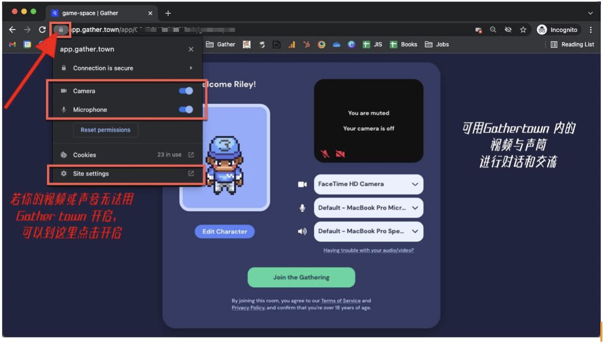Open FaceTime HD Camera dropdown
608x344 pixels.
click(x=368, y=184)
